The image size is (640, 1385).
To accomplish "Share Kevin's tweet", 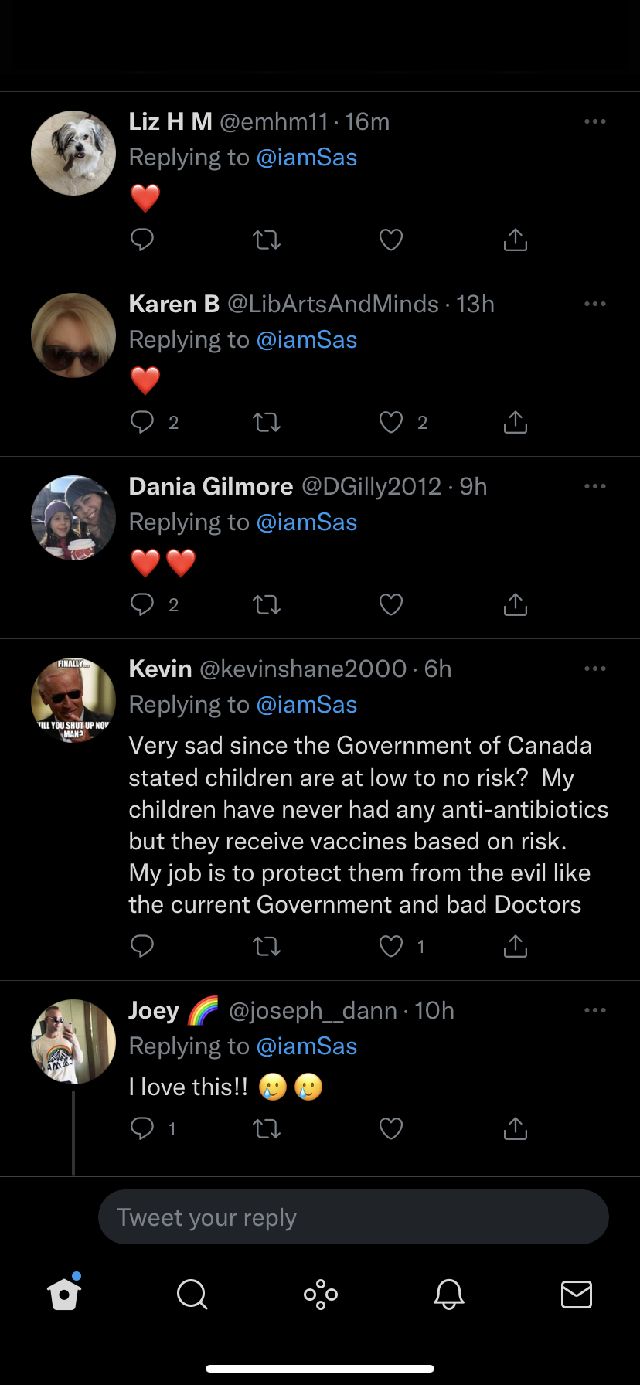I will click(x=515, y=946).
